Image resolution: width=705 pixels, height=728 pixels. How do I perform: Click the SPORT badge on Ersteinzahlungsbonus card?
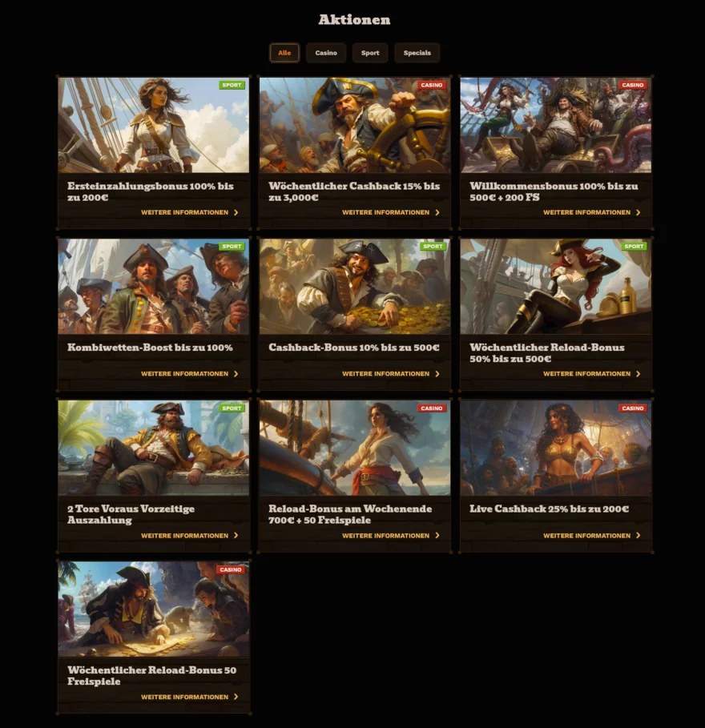tap(232, 85)
